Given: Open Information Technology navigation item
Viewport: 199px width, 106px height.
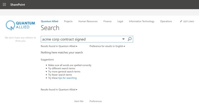Looking at the screenshot, I should [x=142, y=21].
